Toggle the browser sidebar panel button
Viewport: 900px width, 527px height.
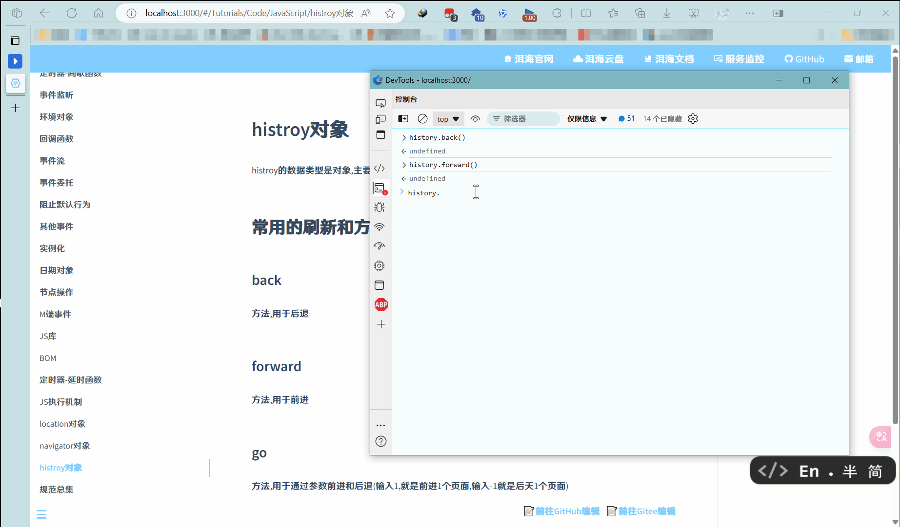tap(778, 14)
